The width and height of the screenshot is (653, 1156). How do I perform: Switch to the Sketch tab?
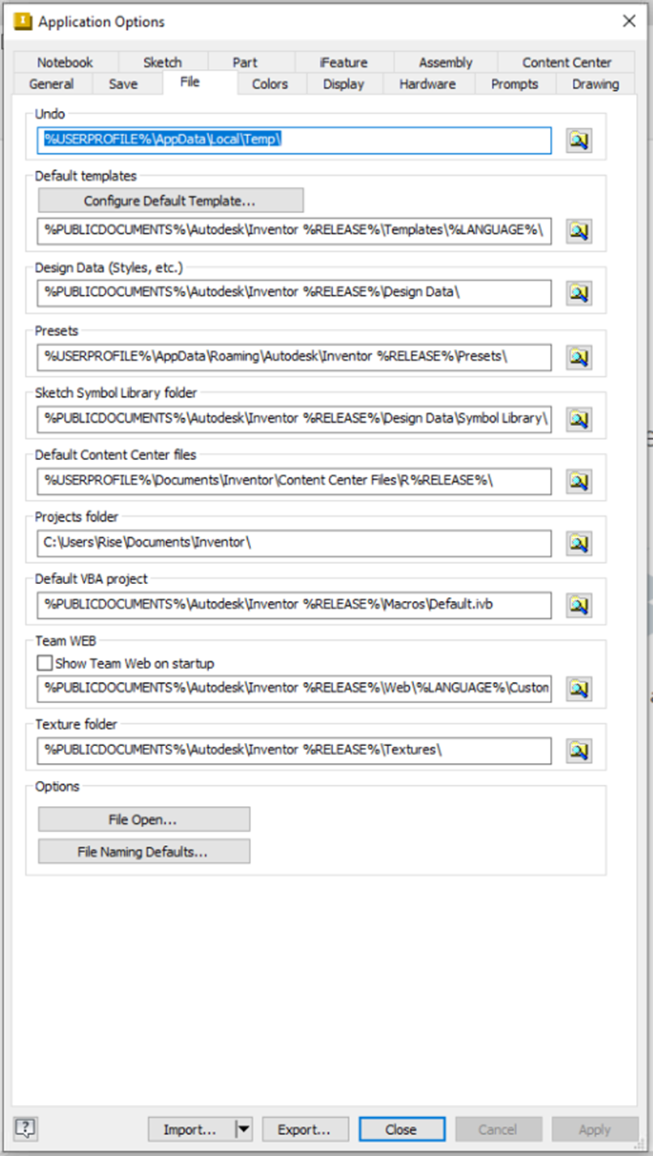pyautogui.click(x=163, y=62)
